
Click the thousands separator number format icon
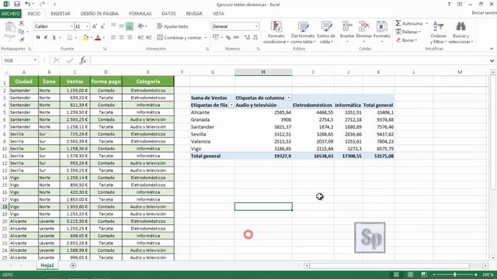[236, 37]
